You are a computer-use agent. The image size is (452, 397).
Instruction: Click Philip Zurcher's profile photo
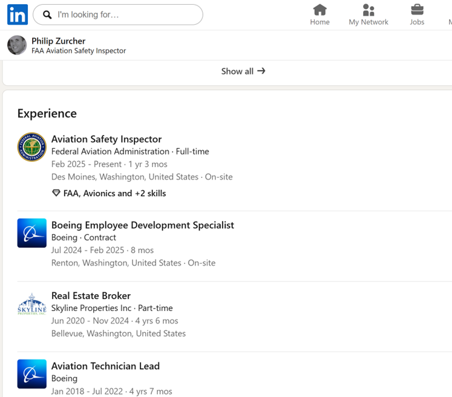pos(17,45)
